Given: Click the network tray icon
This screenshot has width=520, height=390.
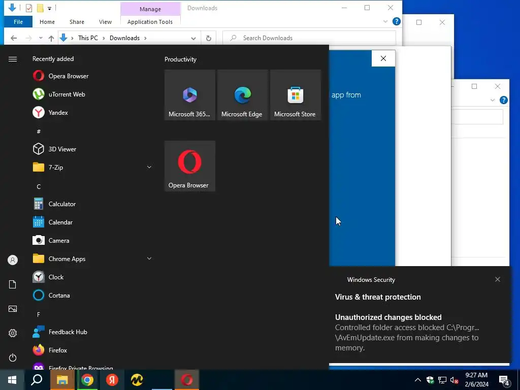Looking at the screenshot, I should point(442,380).
